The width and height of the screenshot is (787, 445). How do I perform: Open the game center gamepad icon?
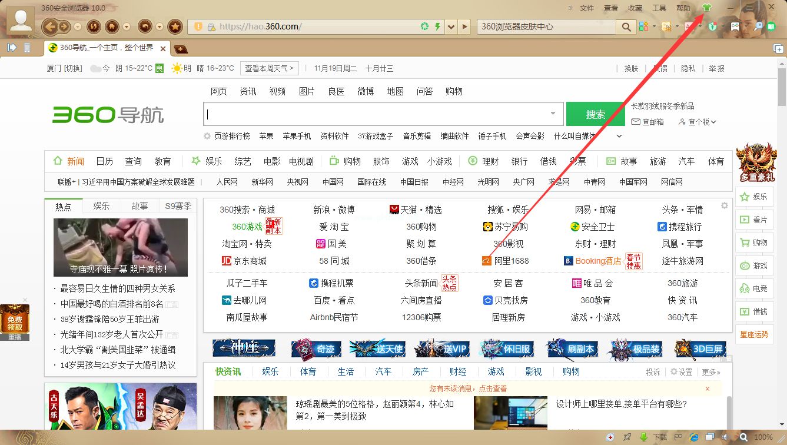point(735,26)
